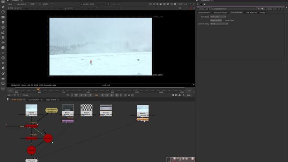The image size is (288, 162).
Task: Open the Keyer nodes toolbar menu
Action: coord(3,32)
